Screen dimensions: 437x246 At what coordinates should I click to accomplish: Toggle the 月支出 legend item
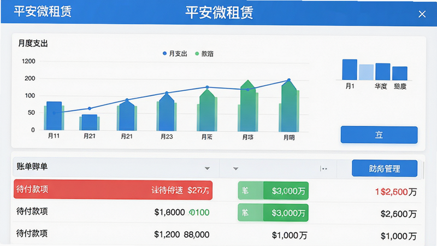coord(175,54)
